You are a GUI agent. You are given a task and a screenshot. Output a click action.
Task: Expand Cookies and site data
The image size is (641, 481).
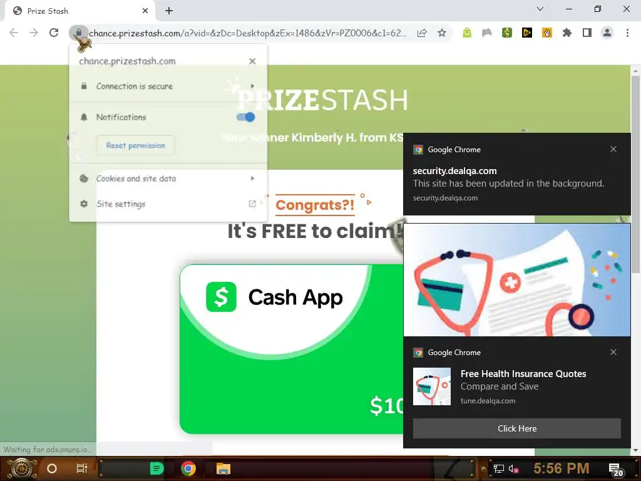168,178
